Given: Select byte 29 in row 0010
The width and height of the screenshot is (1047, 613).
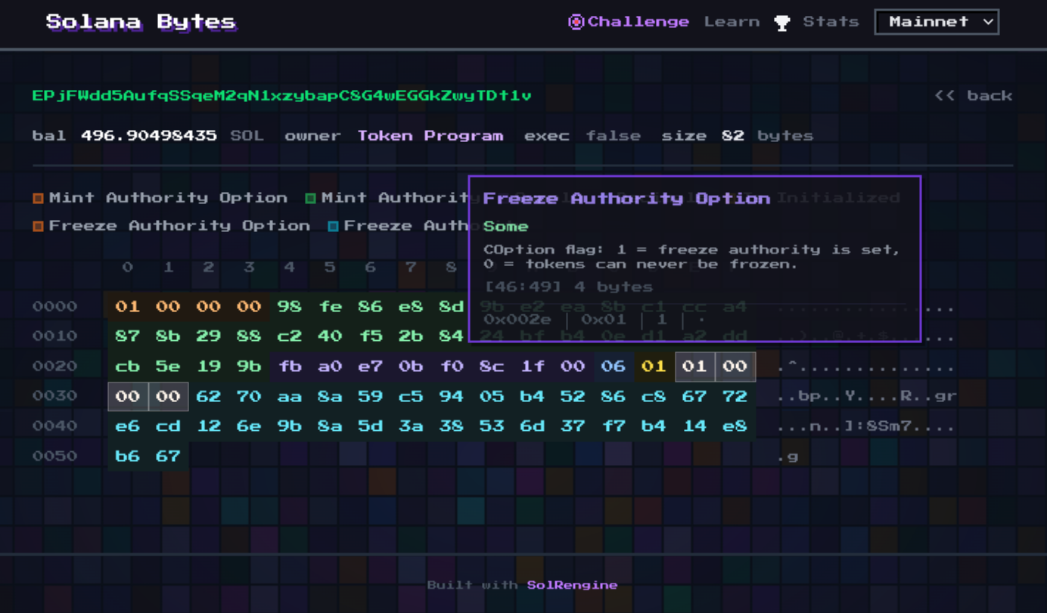Looking at the screenshot, I should click(209, 336).
